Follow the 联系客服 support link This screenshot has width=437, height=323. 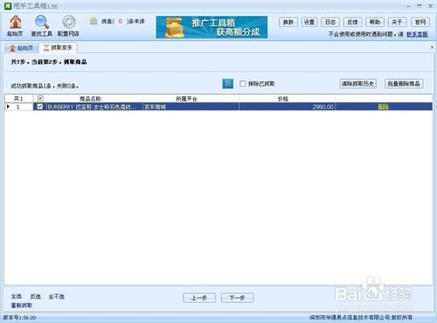point(417,34)
